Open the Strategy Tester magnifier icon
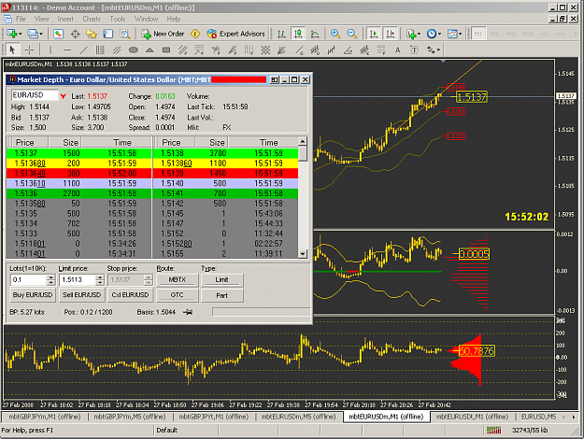Screen dimensions: 584x439 pyautogui.click(x=125, y=34)
